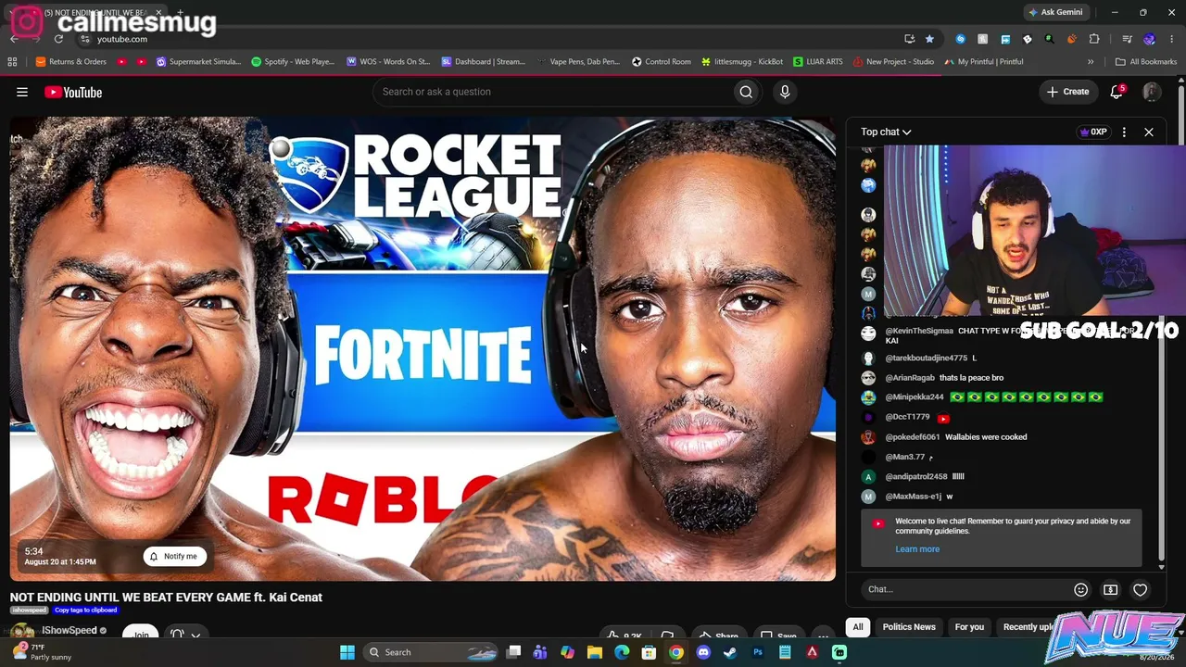Open Microsoft Store from the taskbar
This screenshot has height=667, width=1186.
coord(649,652)
